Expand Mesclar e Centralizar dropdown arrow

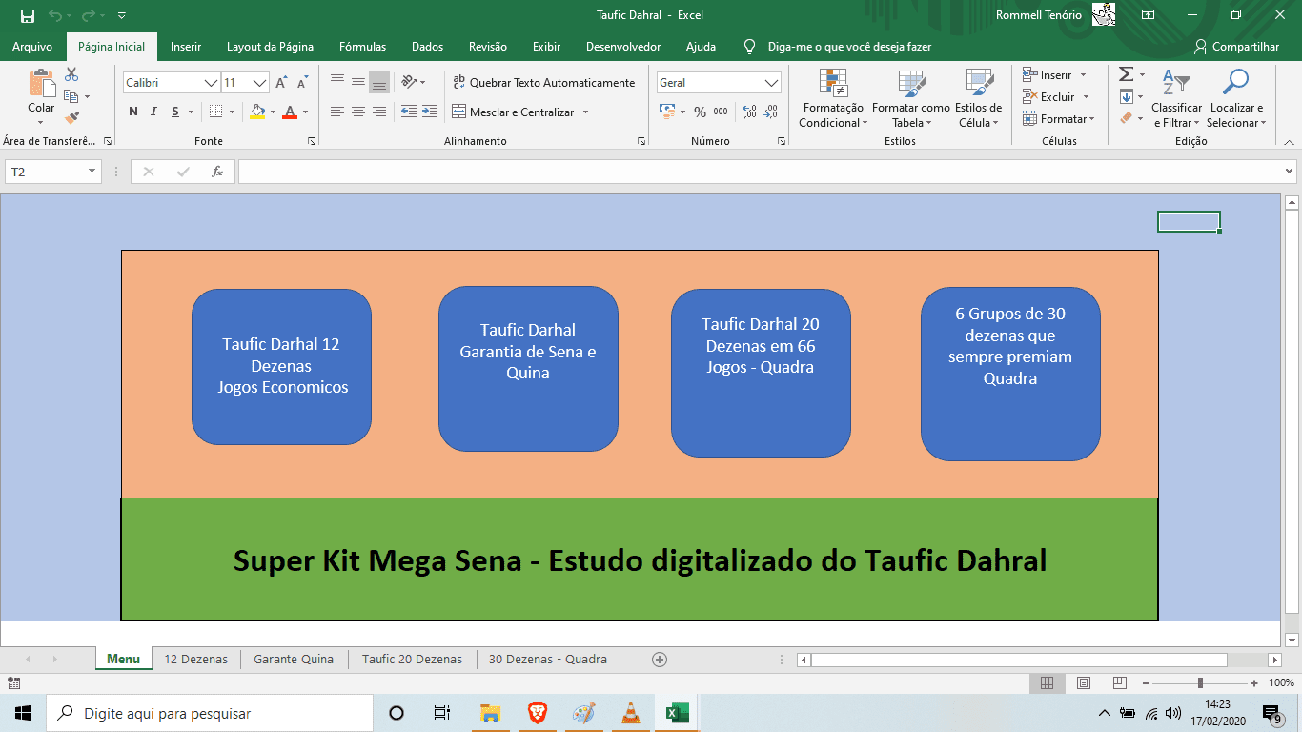click(x=585, y=112)
